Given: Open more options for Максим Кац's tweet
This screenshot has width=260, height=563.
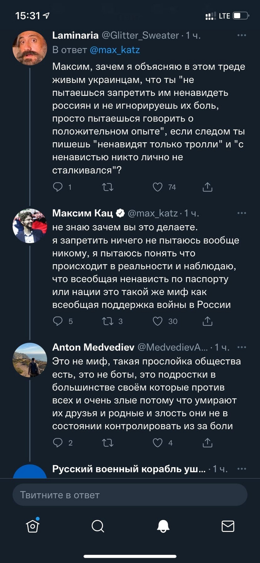Looking at the screenshot, I should pos(241,213).
